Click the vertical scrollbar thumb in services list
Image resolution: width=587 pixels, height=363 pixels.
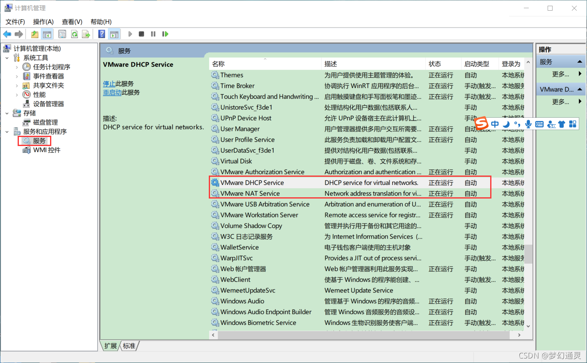(529, 254)
